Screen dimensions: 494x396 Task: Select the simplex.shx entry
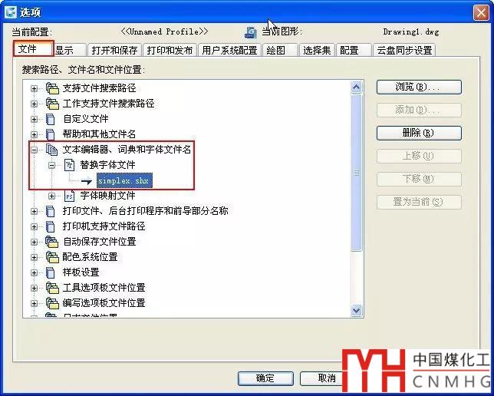coord(124,180)
